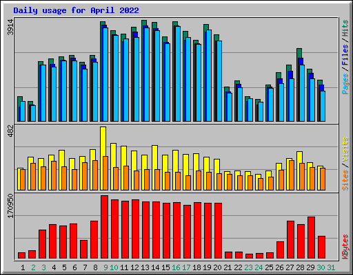Click day label 20 on the axis

pyautogui.click(x=217, y=267)
